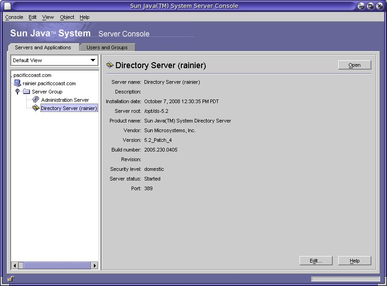Close the Server Console window

pos(379,6)
